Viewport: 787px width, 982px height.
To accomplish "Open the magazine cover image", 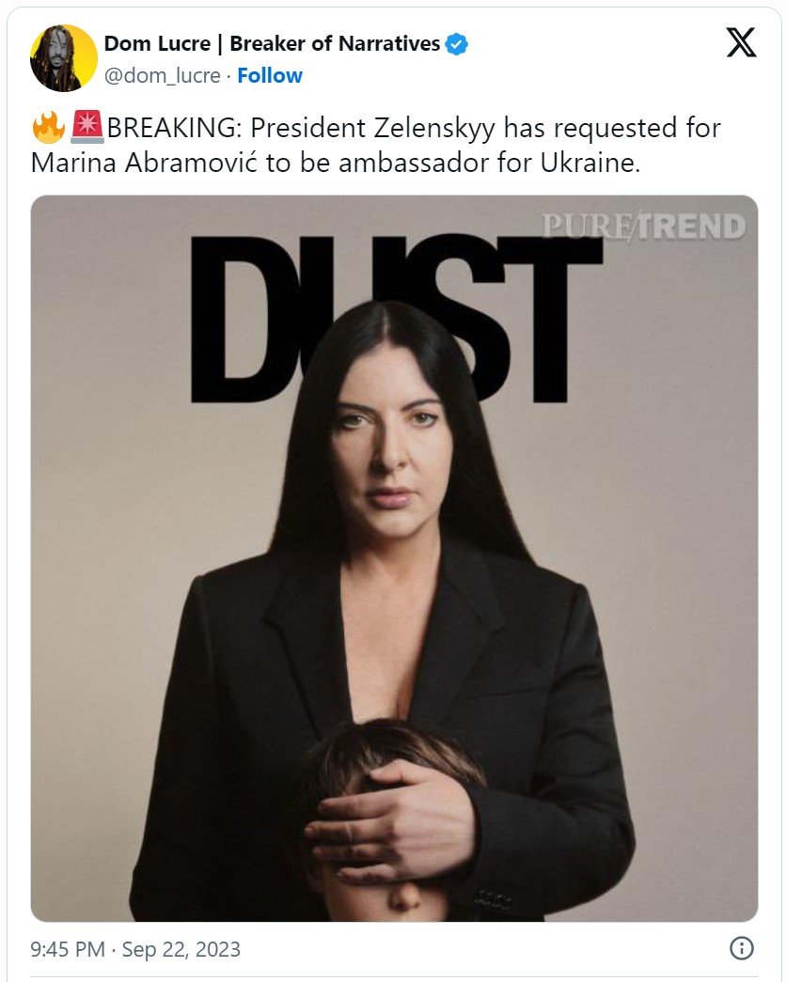I will (394, 558).
